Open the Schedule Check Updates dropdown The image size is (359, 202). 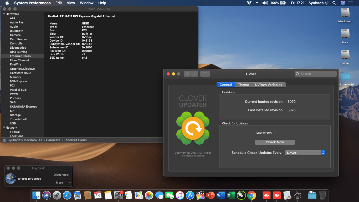tap(305, 153)
